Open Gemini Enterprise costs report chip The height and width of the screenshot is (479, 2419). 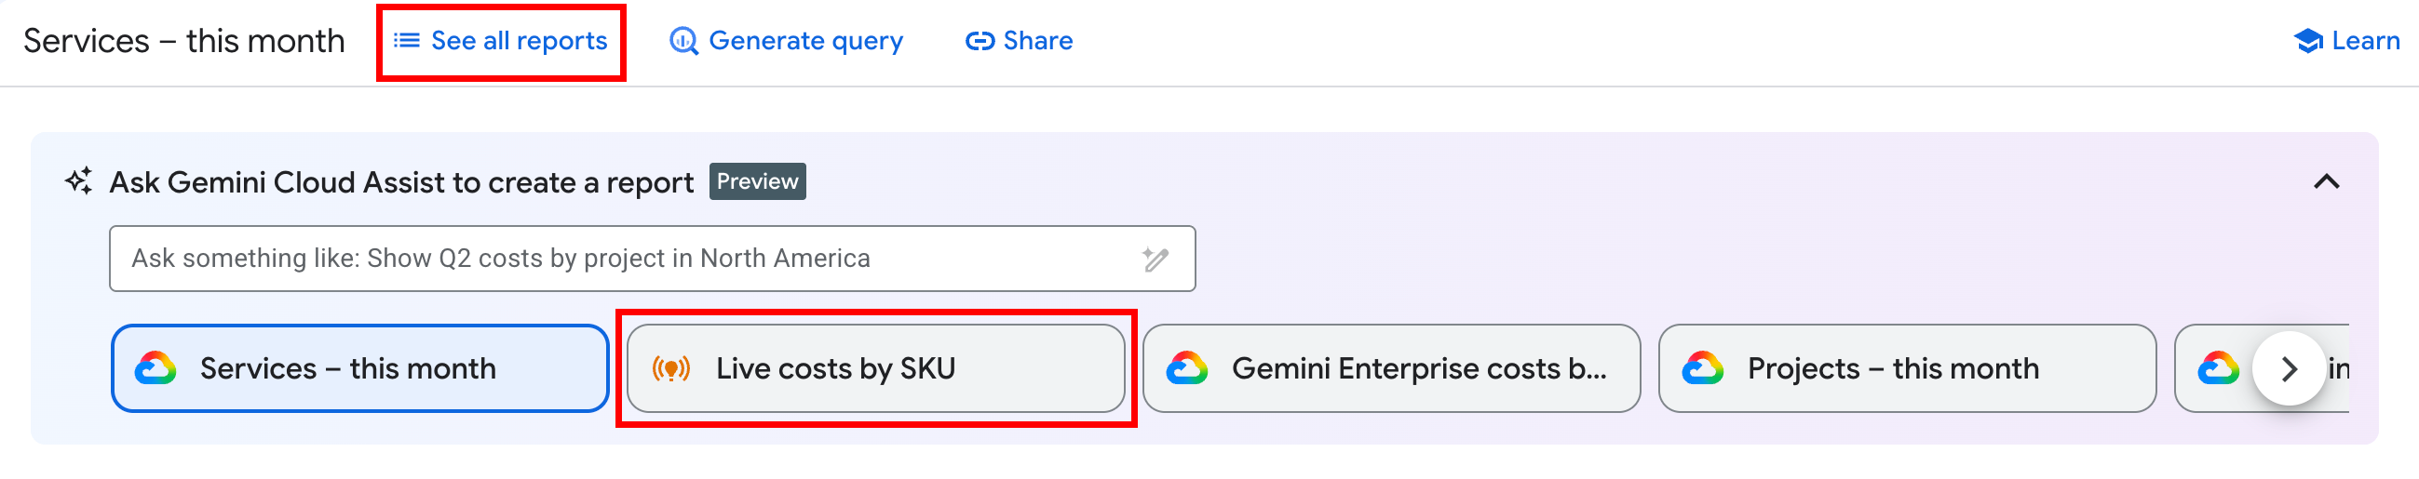[x=1391, y=368]
